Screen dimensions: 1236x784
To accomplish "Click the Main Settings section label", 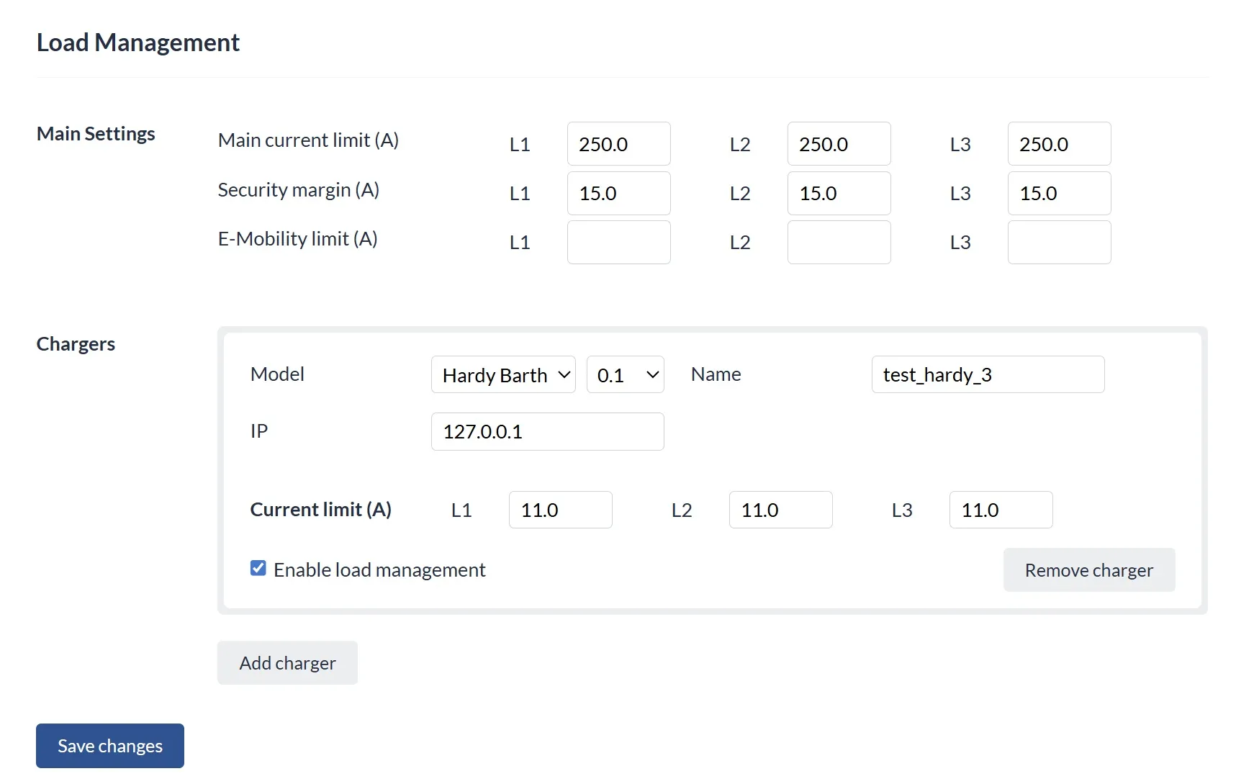I will click(x=96, y=134).
